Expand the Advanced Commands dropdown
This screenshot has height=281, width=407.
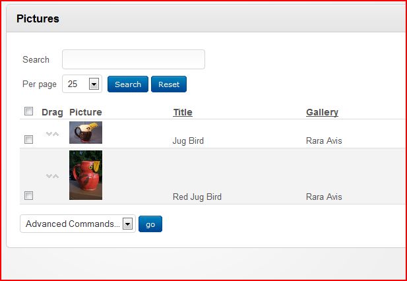(78, 224)
